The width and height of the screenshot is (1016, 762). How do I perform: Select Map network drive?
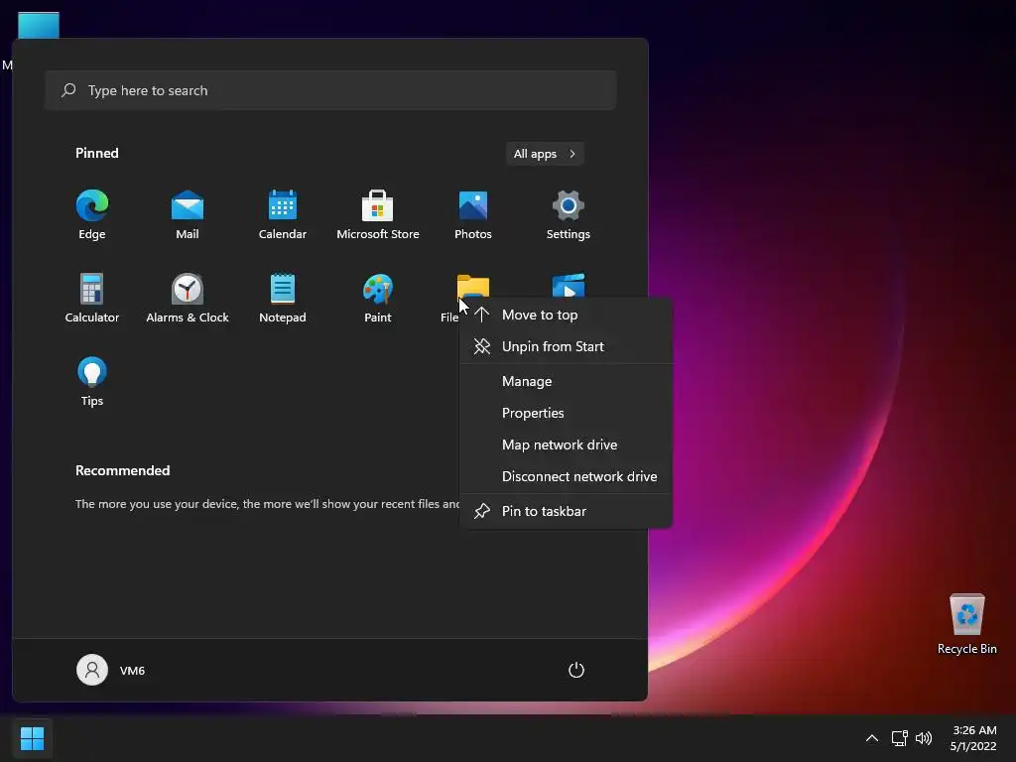[566, 444]
